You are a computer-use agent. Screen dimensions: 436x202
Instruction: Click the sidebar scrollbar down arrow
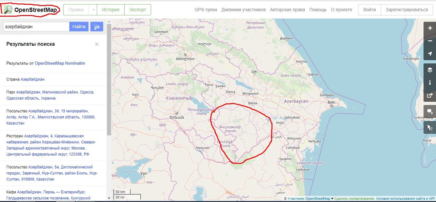click(x=109, y=198)
